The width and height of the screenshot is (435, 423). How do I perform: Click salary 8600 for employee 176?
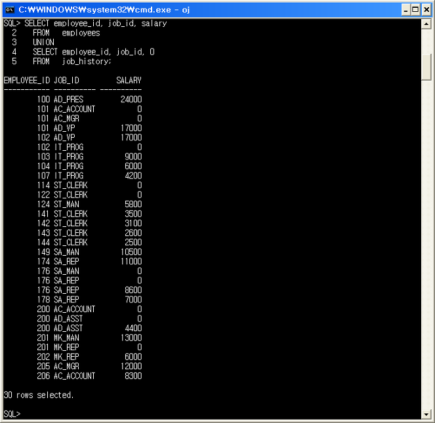coord(133,290)
